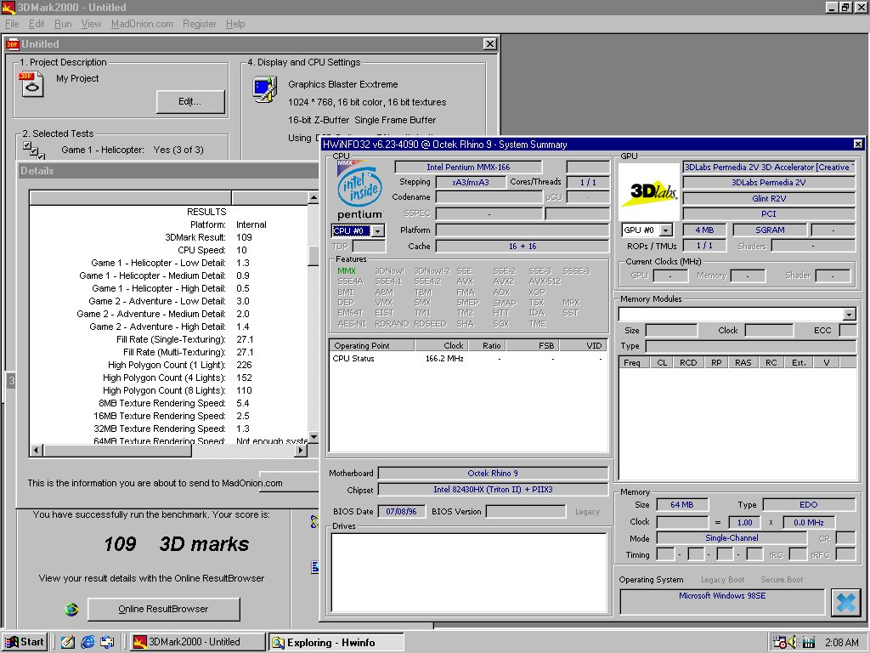This screenshot has width=870, height=653.
Task: Click the 4 MB GPU memory field
Action: 704,230
